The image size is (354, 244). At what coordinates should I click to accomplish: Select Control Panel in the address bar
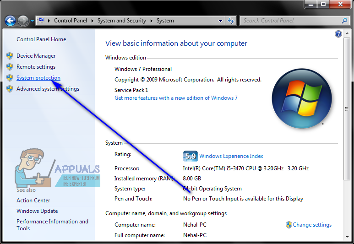coord(71,21)
